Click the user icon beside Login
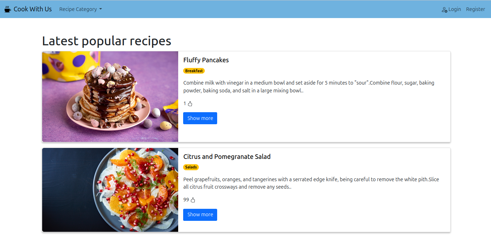Screen dimensions: 491x235 click(444, 10)
